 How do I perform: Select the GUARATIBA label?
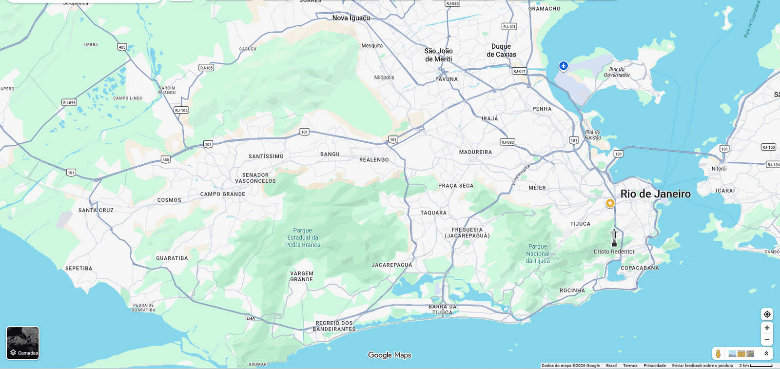[172, 258]
